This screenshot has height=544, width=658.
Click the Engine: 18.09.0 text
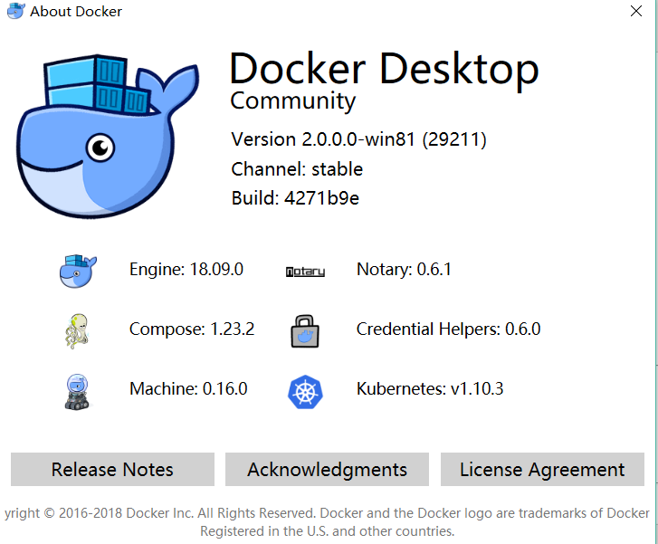tap(186, 270)
